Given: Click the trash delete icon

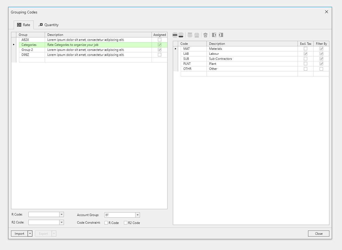Looking at the screenshot, I should (x=205, y=35).
